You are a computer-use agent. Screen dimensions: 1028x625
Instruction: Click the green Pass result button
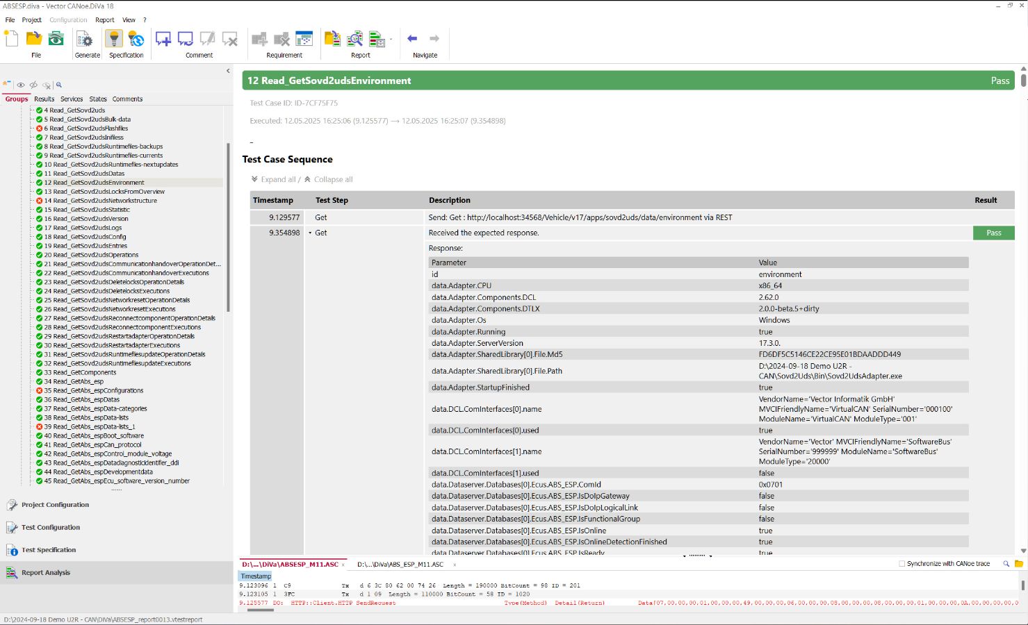(x=994, y=233)
